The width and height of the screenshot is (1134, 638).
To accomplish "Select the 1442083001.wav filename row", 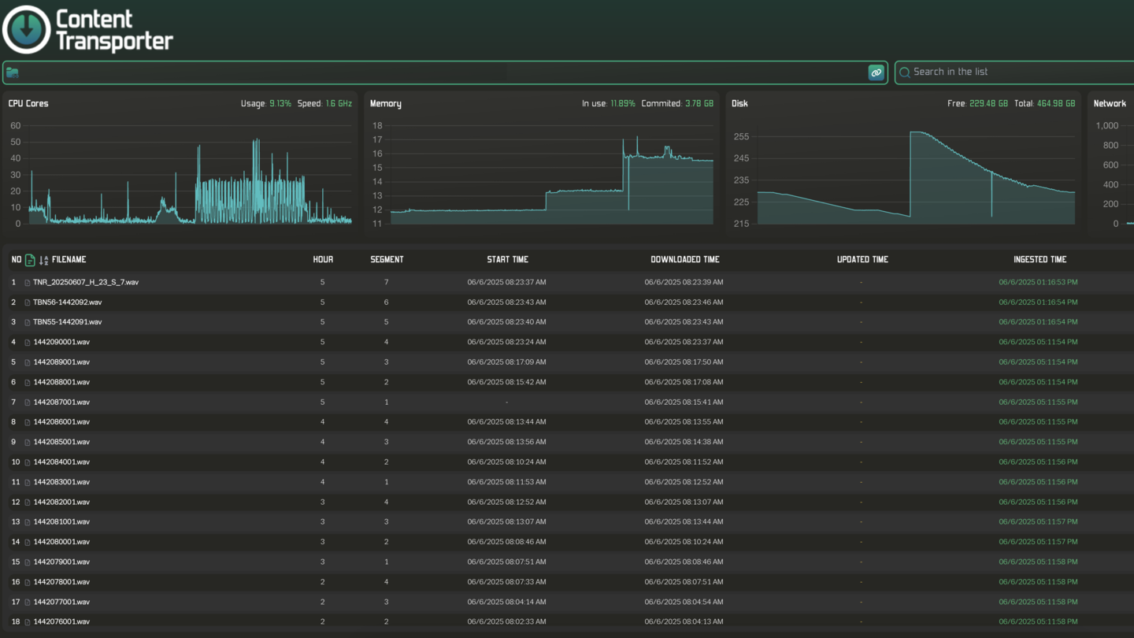I will pos(61,482).
